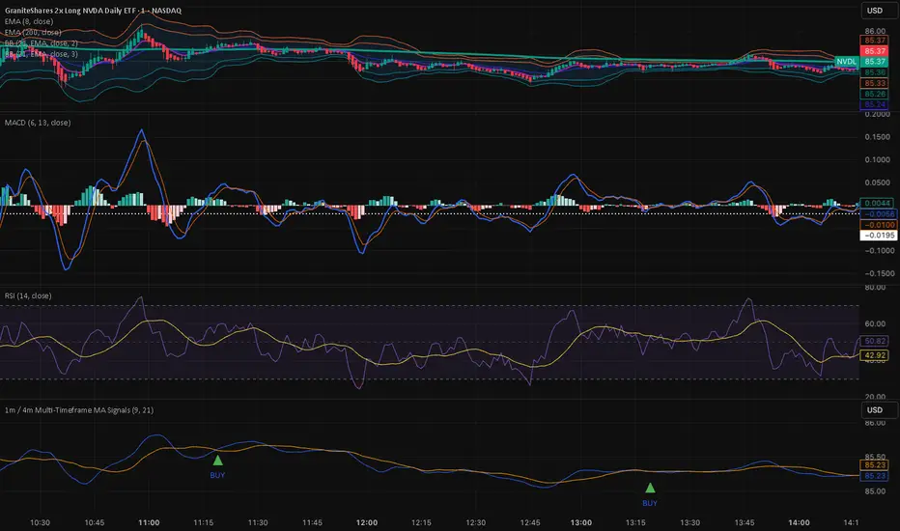
Task: Click the blue 85.23 MA value label
Action: coord(875,476)
